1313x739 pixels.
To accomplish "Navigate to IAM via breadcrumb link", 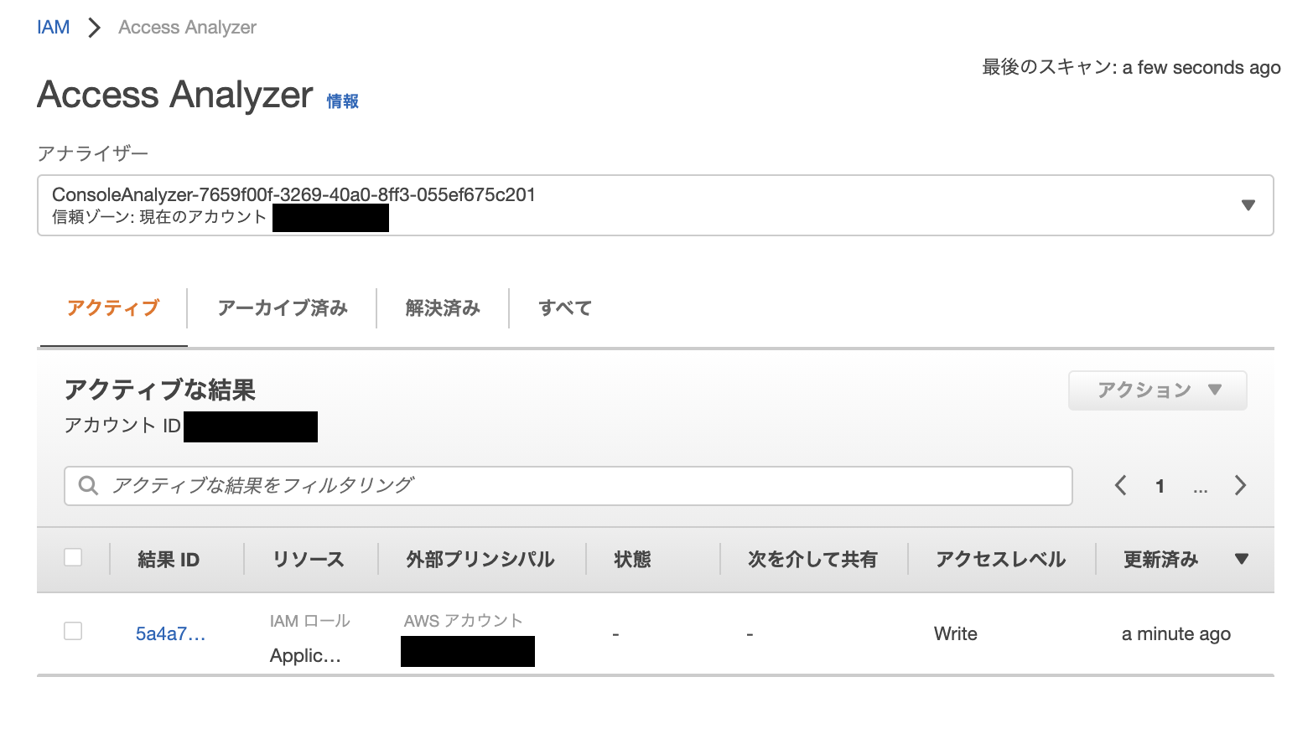I will pos(53,26).
